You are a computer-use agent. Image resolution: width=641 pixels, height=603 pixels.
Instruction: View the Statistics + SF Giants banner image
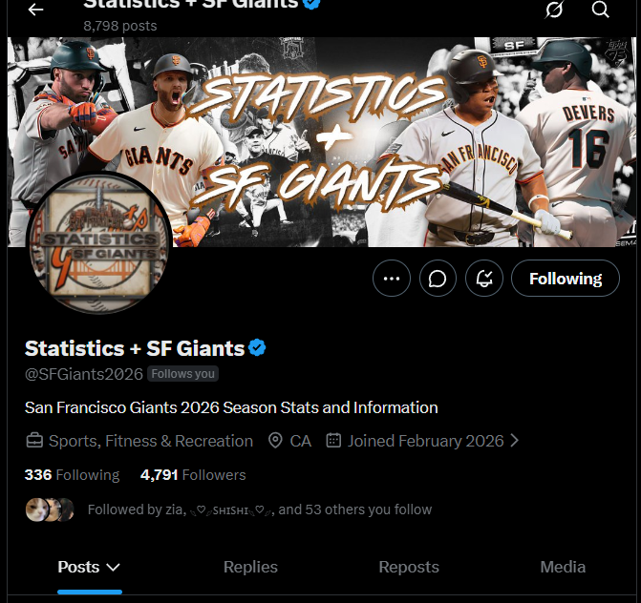(321, 141)
